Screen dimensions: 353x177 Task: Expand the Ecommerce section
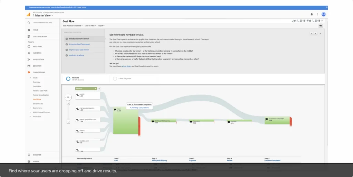[x=30, y=108]
